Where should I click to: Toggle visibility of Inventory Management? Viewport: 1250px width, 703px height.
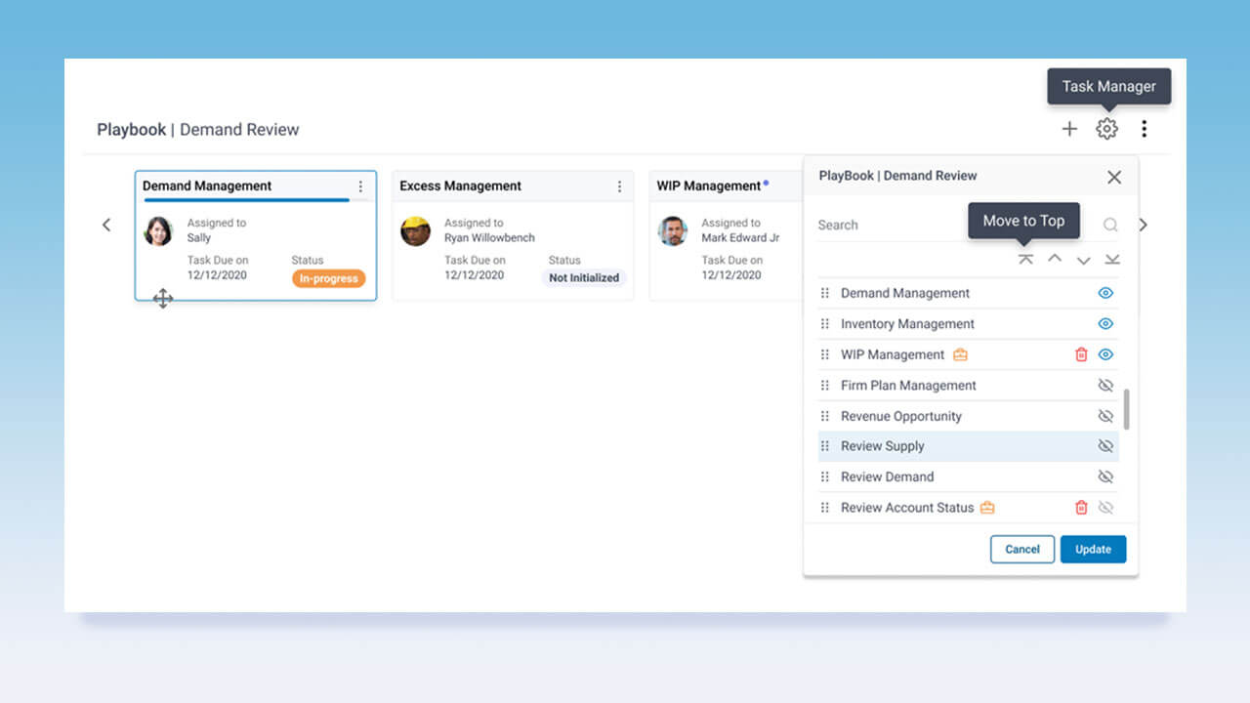[x=1105, y=324]
